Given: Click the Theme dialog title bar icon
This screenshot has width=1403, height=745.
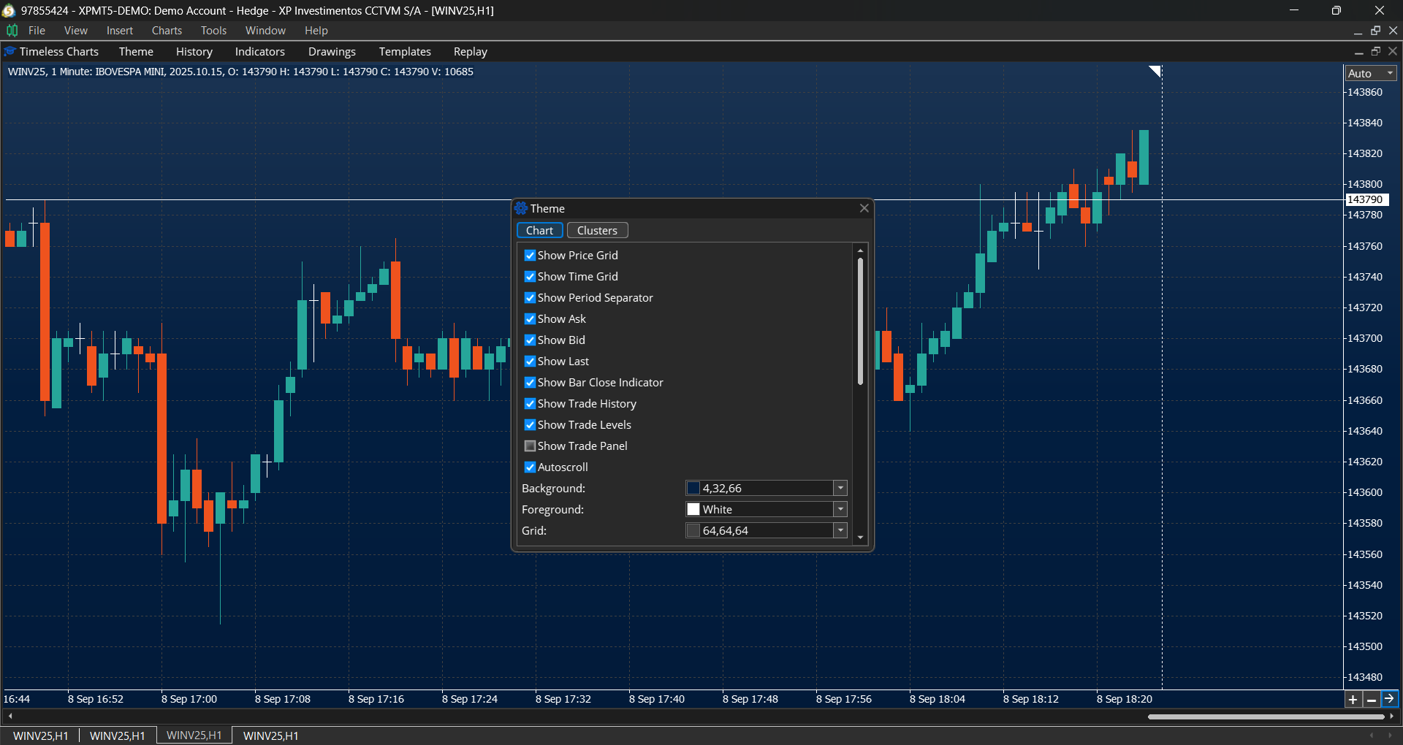Looking at the screenshot, I should pyautogui.click(x=520, y=208).
